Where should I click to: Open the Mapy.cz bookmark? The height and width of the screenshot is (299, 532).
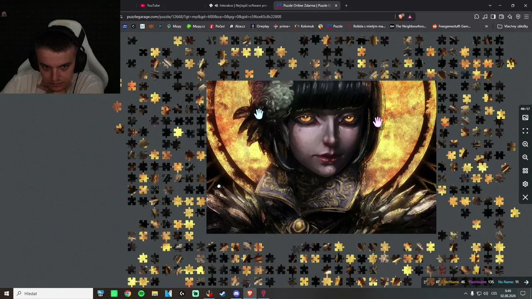coord(196,26)
